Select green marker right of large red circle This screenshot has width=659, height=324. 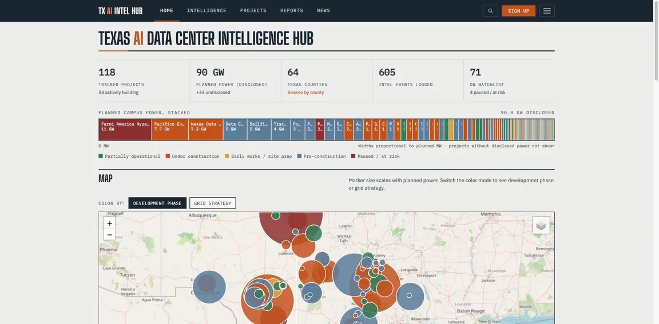point(313,233)
